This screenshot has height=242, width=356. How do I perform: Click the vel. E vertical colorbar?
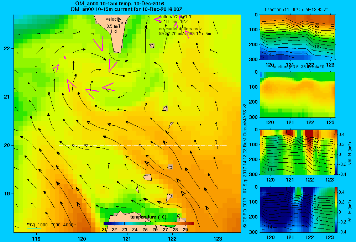[x=336, y=210]
